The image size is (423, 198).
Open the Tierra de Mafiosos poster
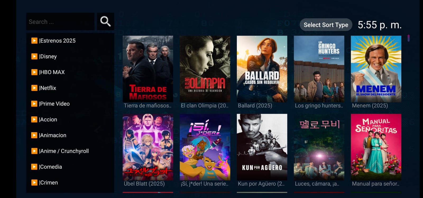[148, 69]
